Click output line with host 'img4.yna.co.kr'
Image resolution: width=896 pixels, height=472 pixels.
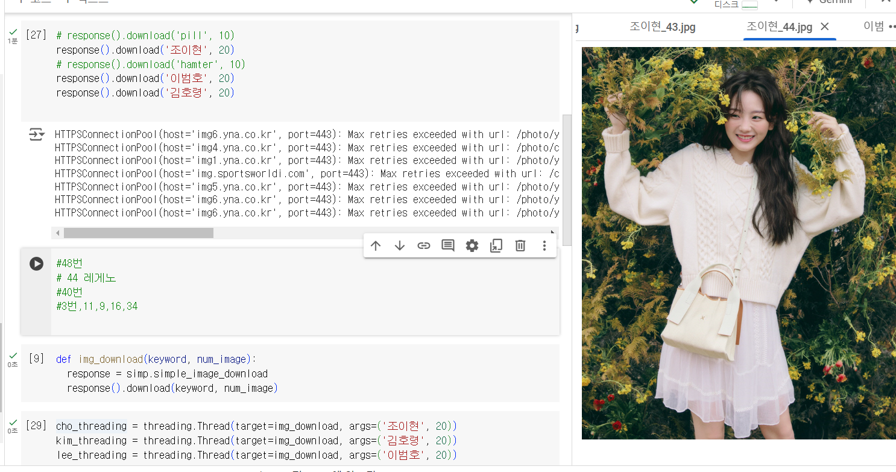point(307,148)
